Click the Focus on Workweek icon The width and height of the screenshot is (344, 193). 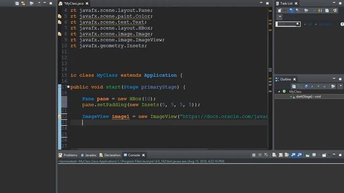(306, 11)
